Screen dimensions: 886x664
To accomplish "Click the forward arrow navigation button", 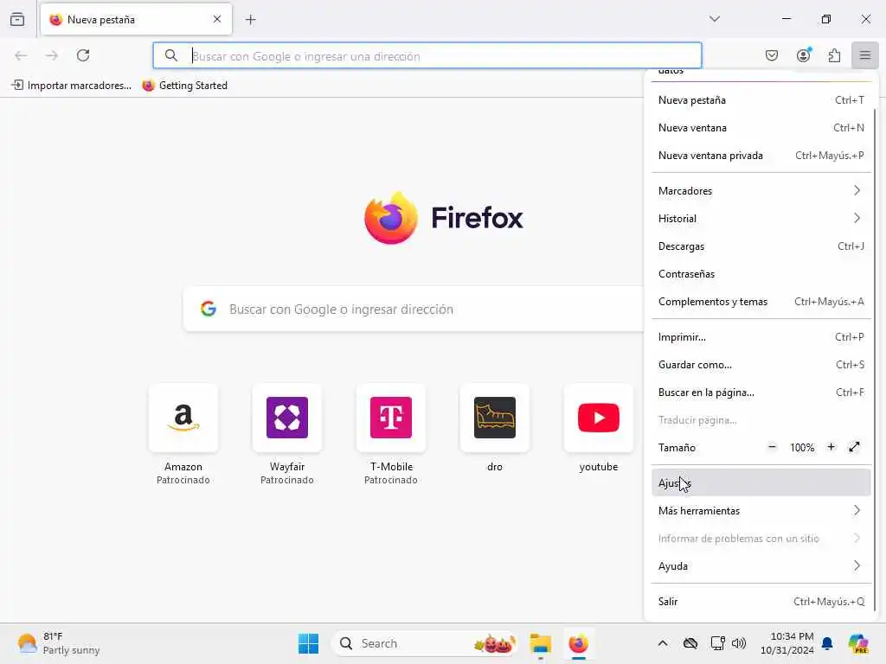I will tap(52, 55).
